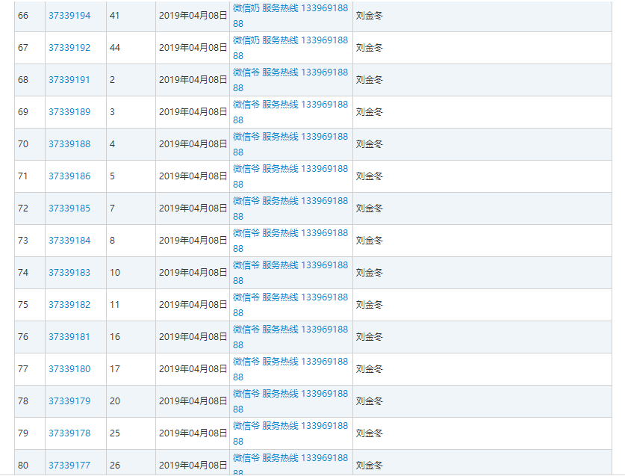This screenshot has width=625, height=476.
Task: Open trademark name link in row 73
Action: coord(290,240)
